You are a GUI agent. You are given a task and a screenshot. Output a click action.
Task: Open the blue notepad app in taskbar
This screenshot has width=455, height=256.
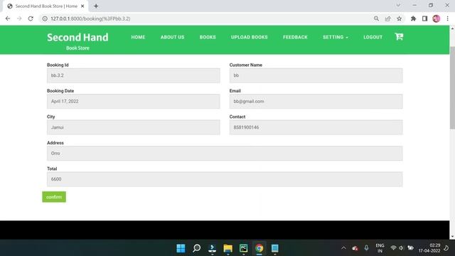275,248
